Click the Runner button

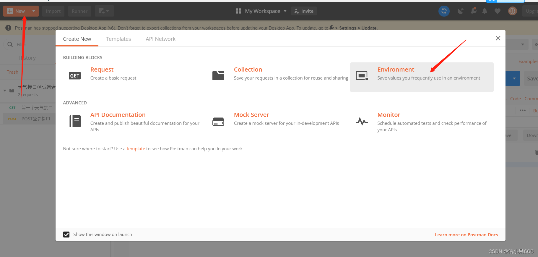pos(79,11)
